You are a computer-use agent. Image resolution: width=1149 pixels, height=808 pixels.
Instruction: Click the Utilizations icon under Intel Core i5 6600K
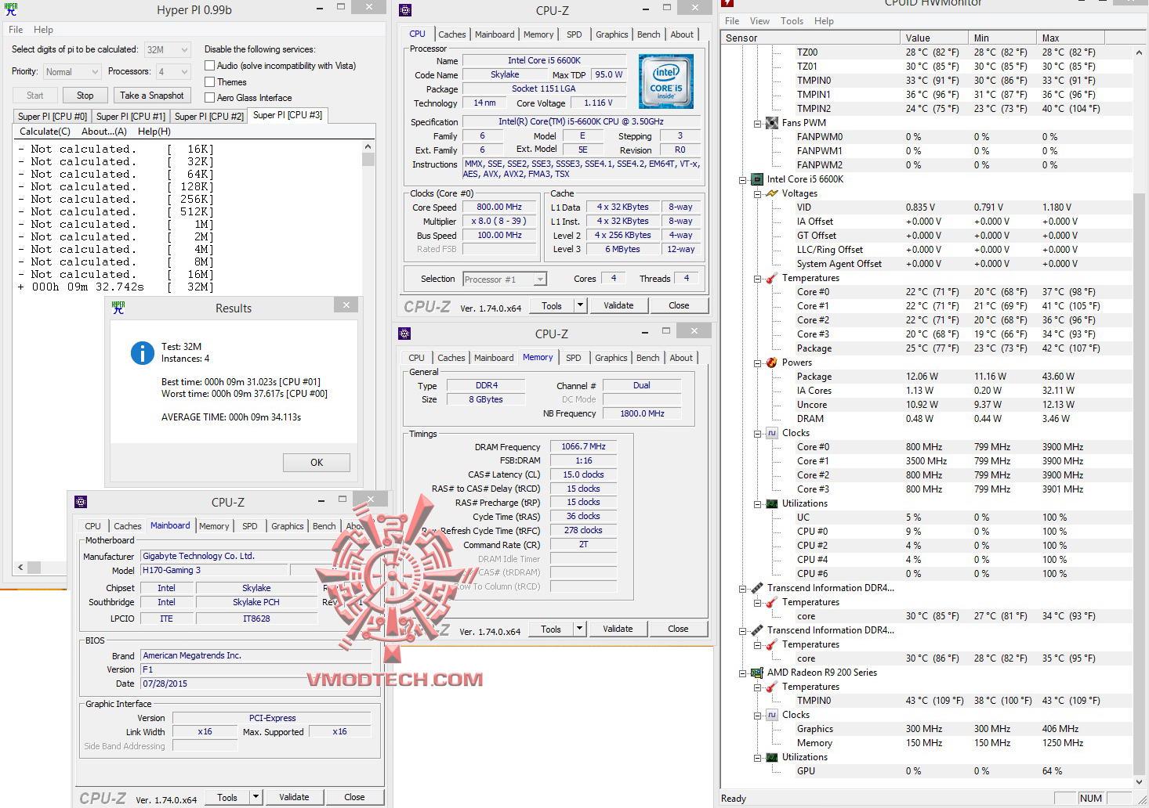point(772,503)
